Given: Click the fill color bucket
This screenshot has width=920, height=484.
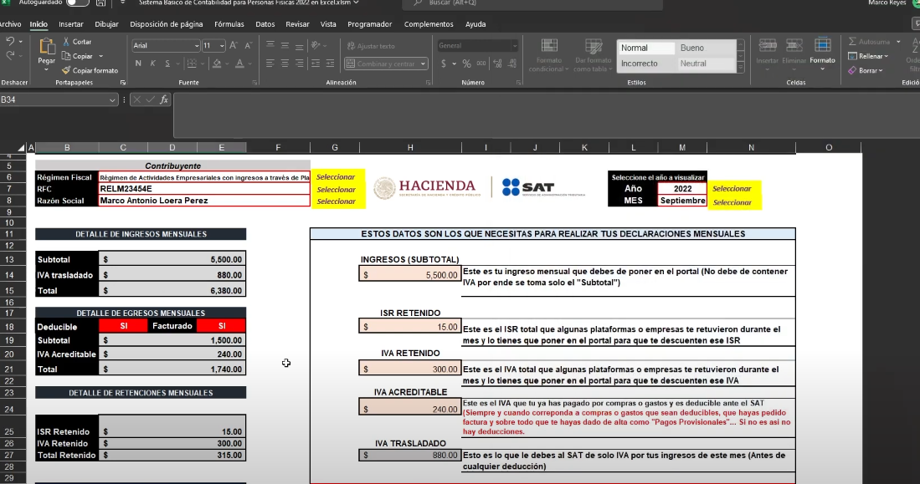Looking at the screenshot, I should tap(217, 64).
